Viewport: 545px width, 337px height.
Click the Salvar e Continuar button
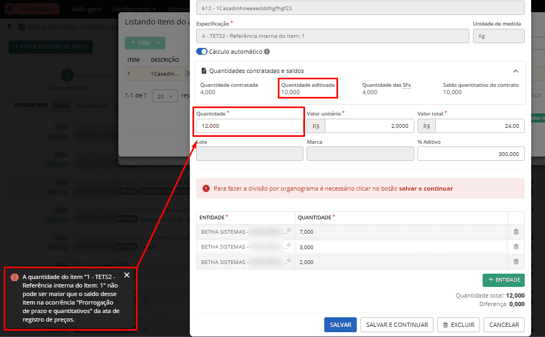click(396, 325)
